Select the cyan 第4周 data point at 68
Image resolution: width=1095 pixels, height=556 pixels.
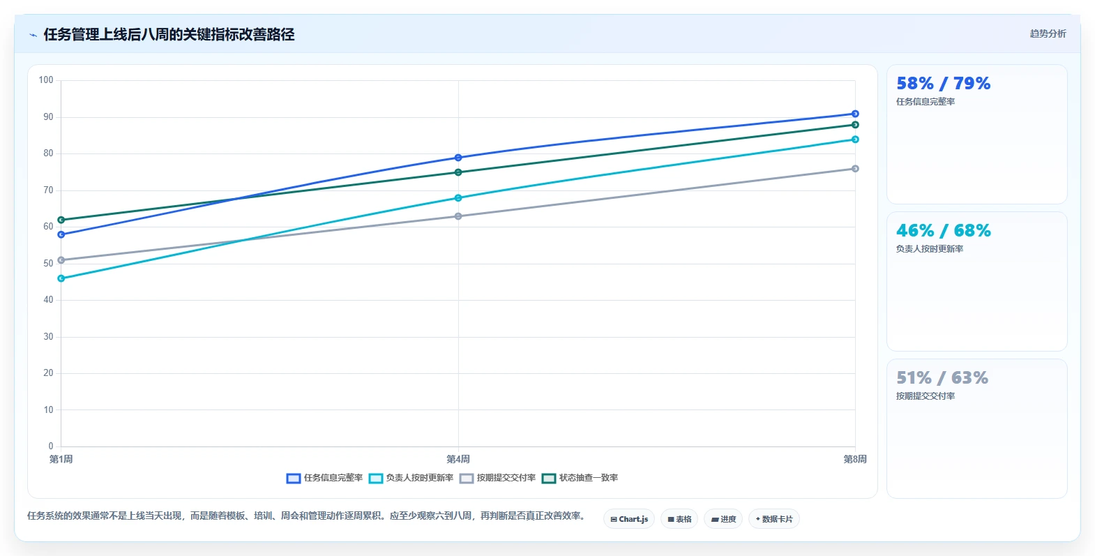(458, 198)
